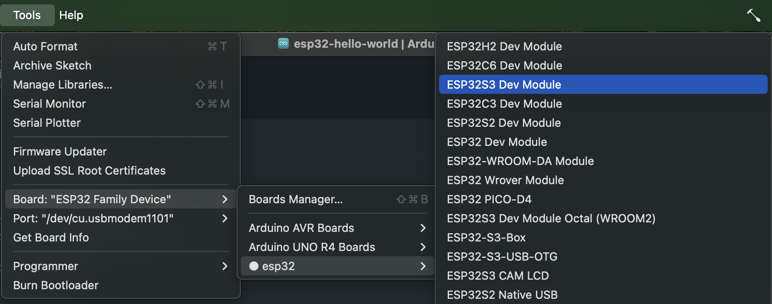Select ESP32S3 Dev Module Octal (WROOM2)
Screen dimensions: 772x304
[603, 218]
